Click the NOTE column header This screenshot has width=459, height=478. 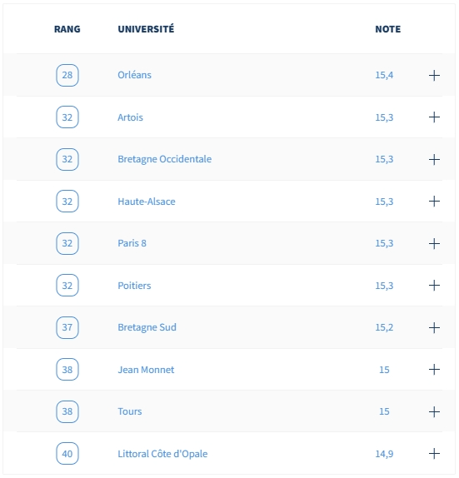pyautogui.click(x=388, y=29)
